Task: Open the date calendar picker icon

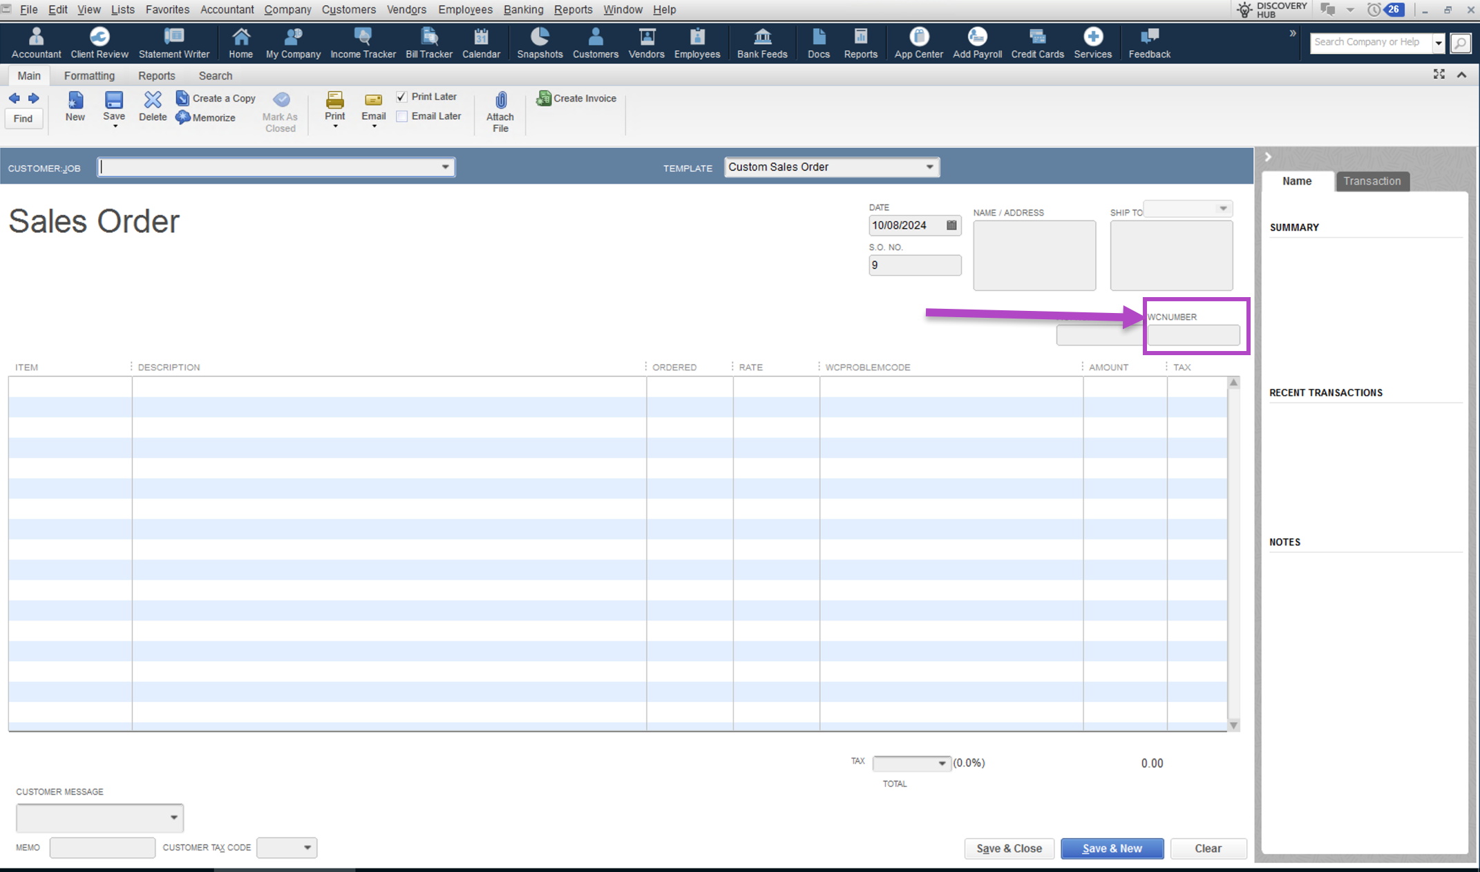Action: click(x=951, y=225)
